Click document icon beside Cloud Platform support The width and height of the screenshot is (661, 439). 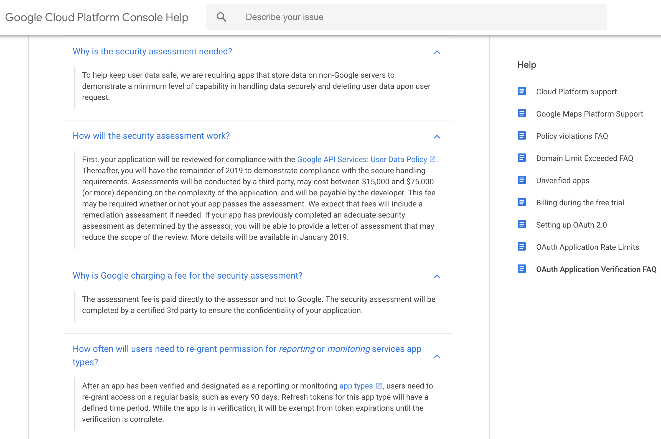click(522, 91)
